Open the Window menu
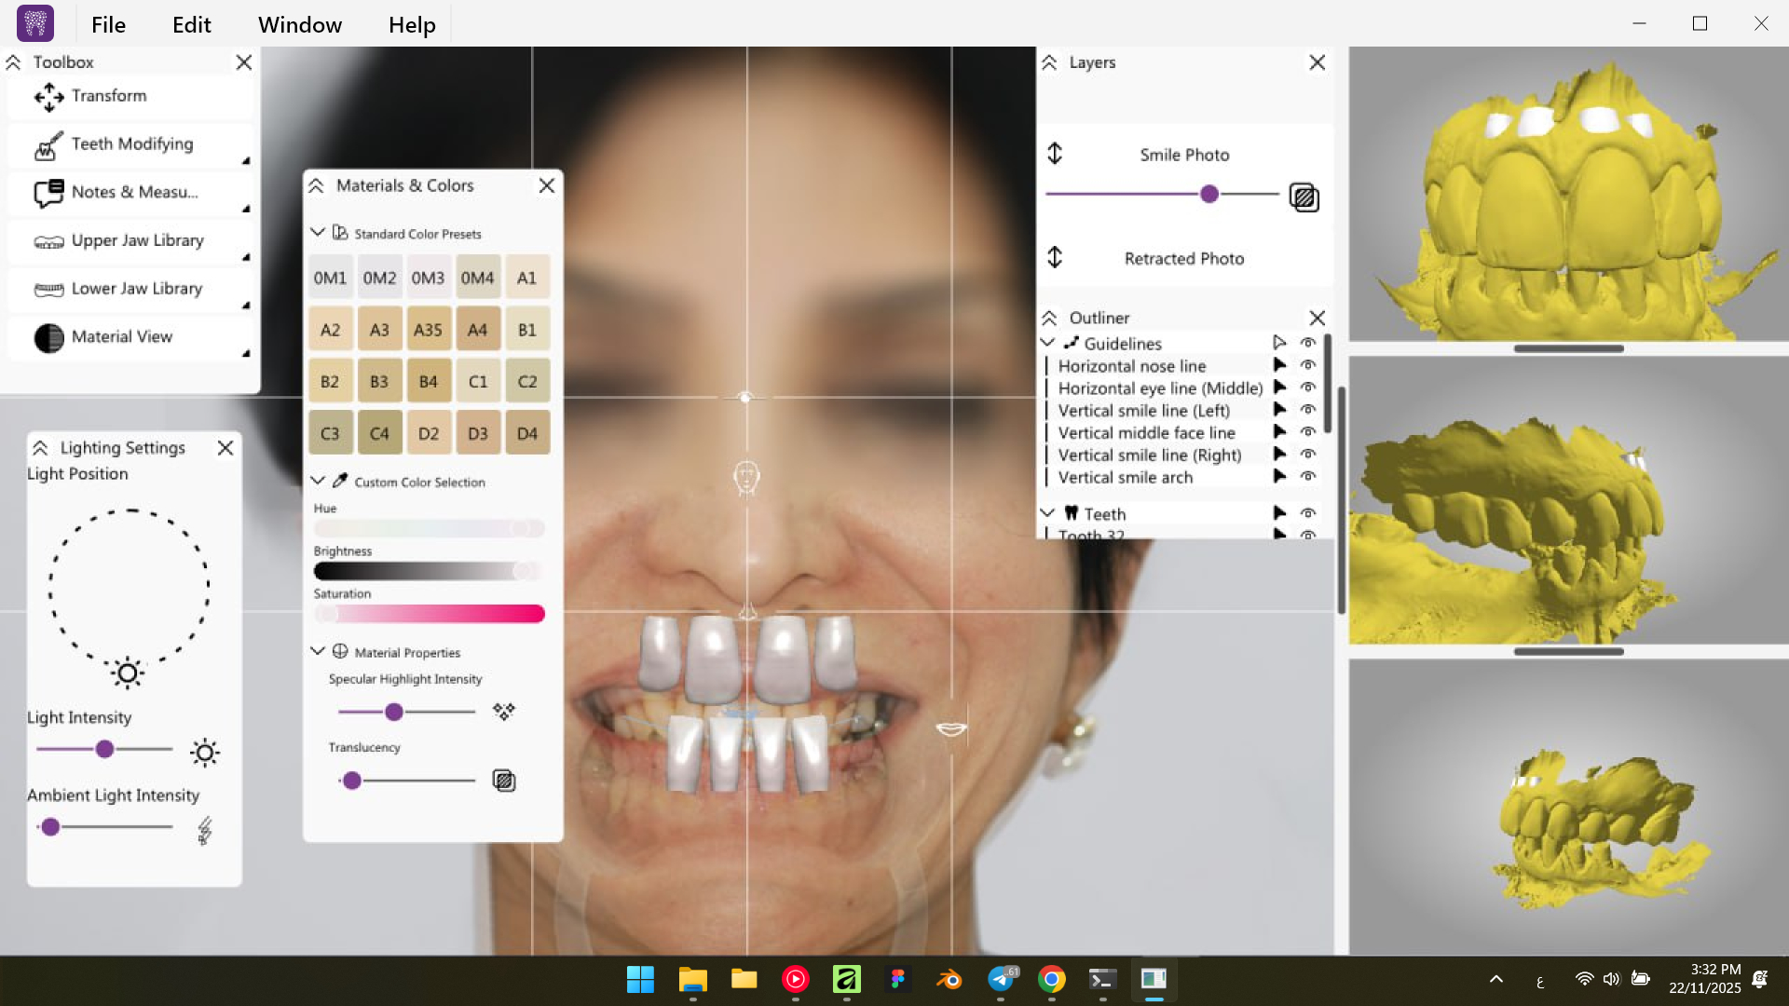Viewport: 1789px width, 1006px height. (x=299, y=24)
